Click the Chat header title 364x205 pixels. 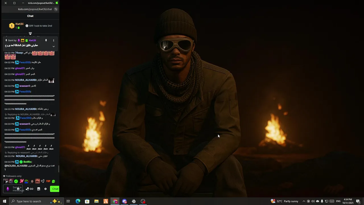(x=30, y=16)
